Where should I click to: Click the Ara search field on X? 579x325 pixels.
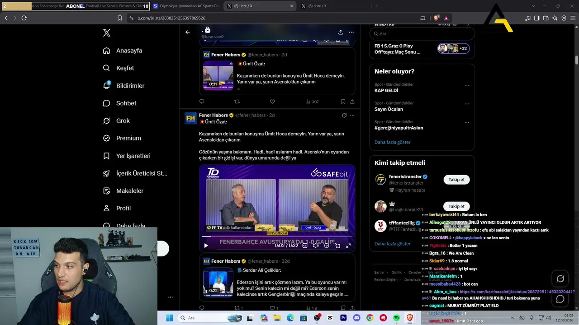422,34
